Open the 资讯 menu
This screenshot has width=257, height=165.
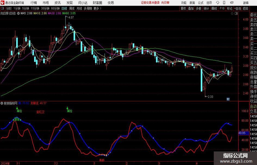tap(58, 3)
